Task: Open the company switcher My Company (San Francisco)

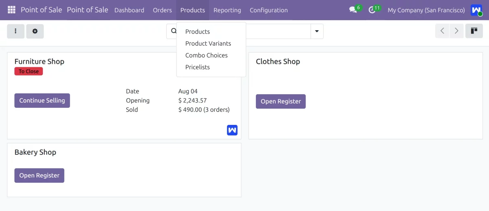Action: (x=426, y=10)
